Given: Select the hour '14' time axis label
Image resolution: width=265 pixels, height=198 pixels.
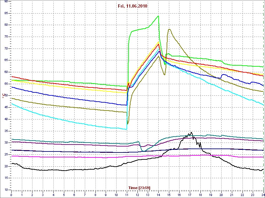Looking at the screenshot, I should click(158, 195).
